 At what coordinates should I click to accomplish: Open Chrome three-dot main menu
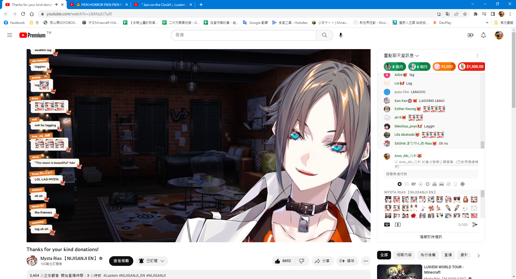[x=510, y=14]
